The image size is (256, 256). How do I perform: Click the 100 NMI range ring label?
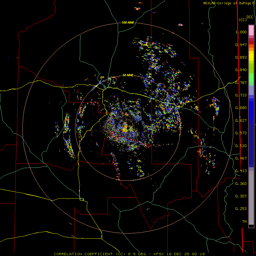[x=128, y=22]
